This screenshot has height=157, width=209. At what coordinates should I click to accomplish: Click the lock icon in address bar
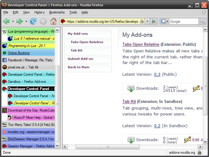[x=142, y=21]
